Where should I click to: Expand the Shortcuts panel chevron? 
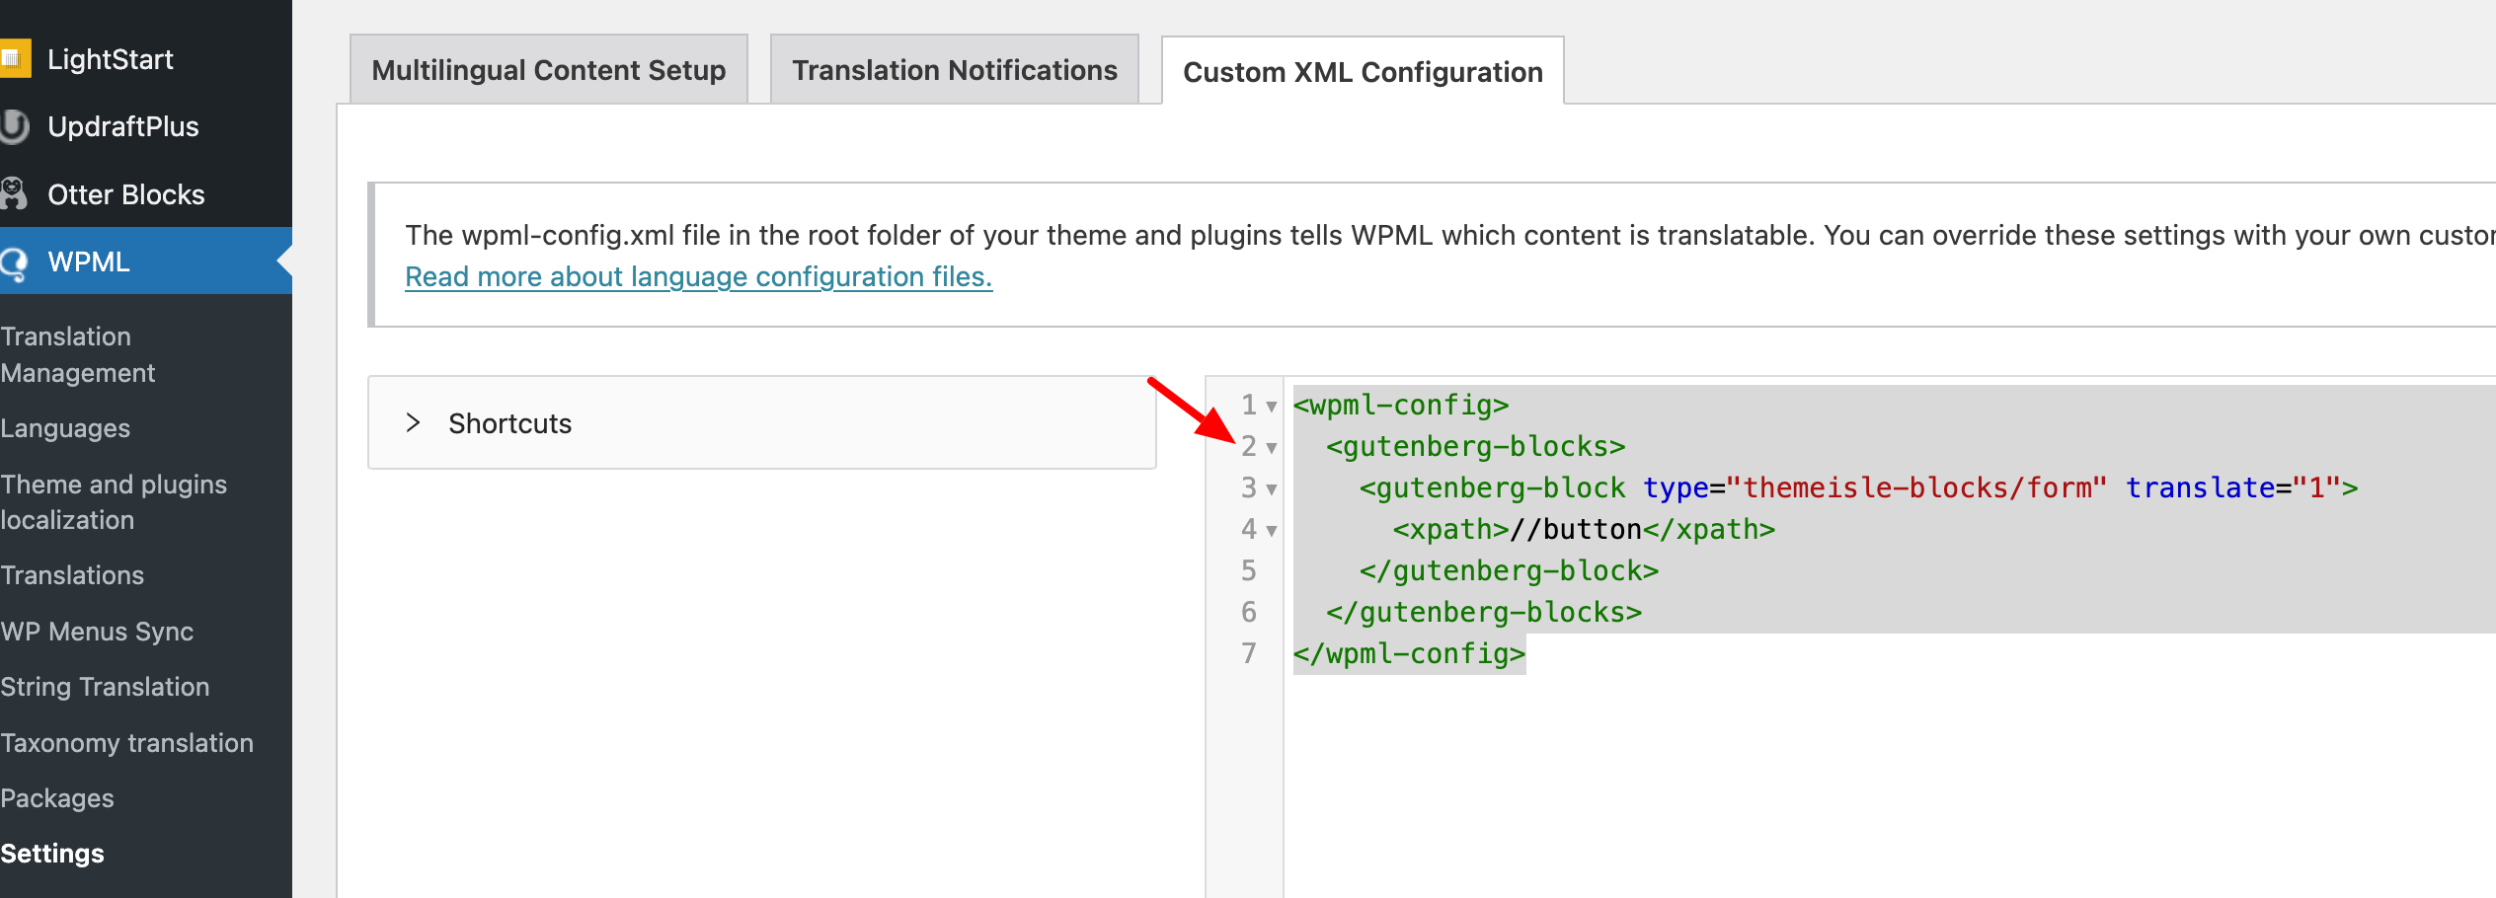click(414, 422)
